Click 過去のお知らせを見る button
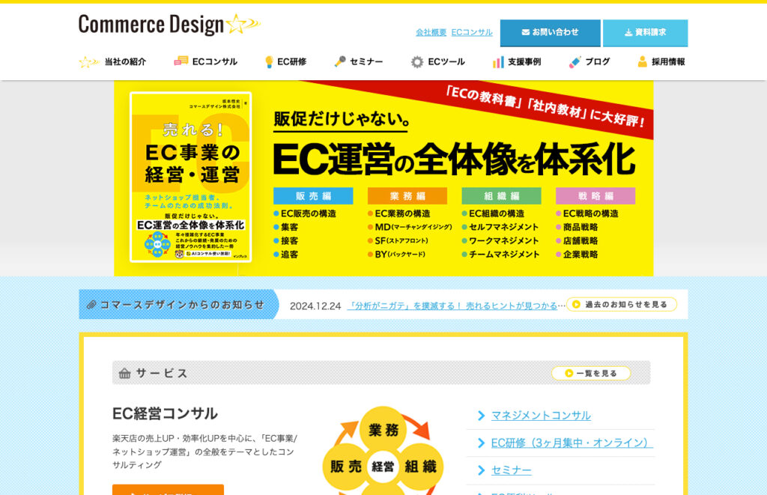 tap(621, 304)
